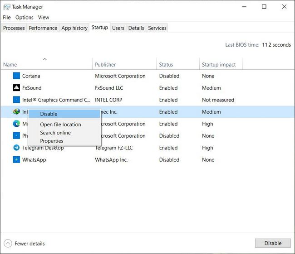Select the Startup tab
Viewport: 295px width, 254px height.
[100, 28]
